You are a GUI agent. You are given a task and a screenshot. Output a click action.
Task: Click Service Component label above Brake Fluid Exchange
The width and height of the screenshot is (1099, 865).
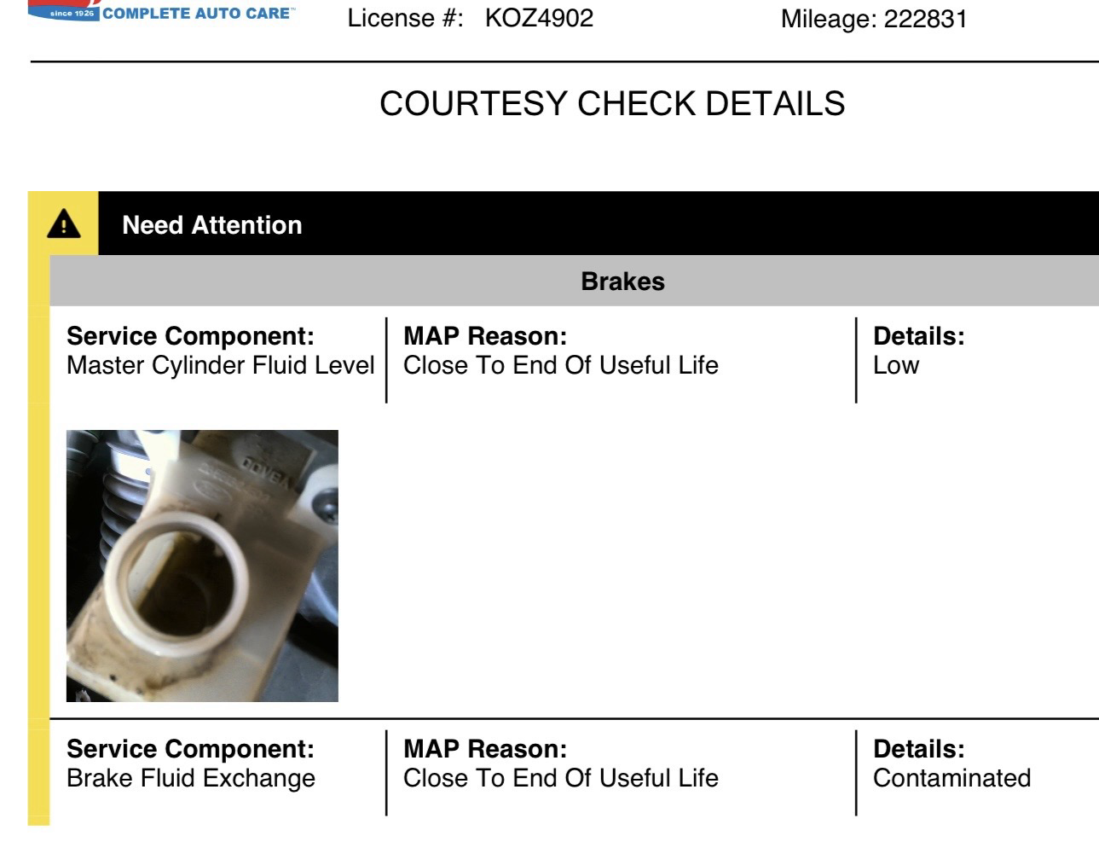click(190, 749)
